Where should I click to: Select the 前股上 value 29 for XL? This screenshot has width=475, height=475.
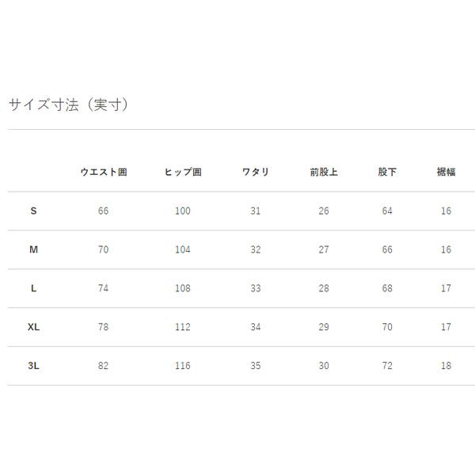[324, 327]
